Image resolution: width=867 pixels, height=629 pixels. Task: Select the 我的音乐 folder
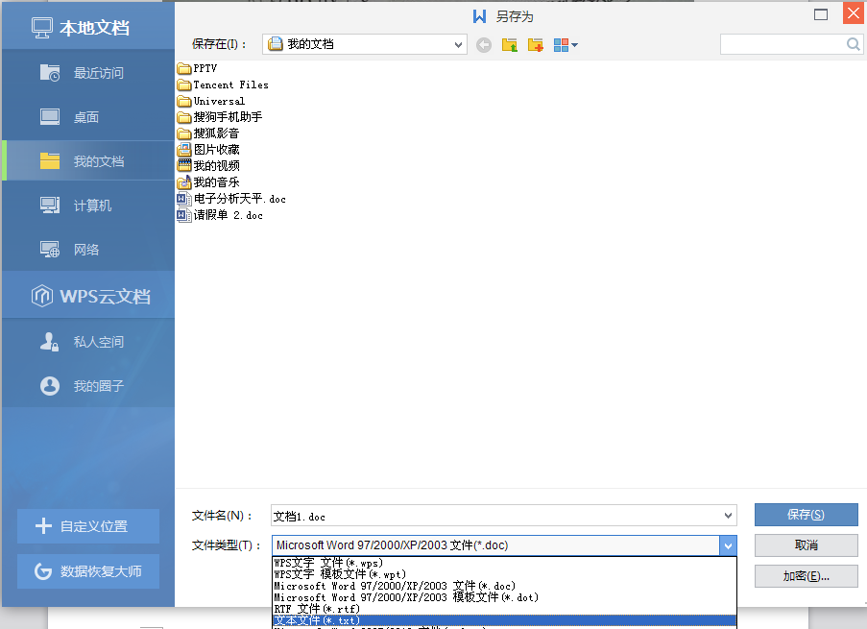click(x=208, y=182)
